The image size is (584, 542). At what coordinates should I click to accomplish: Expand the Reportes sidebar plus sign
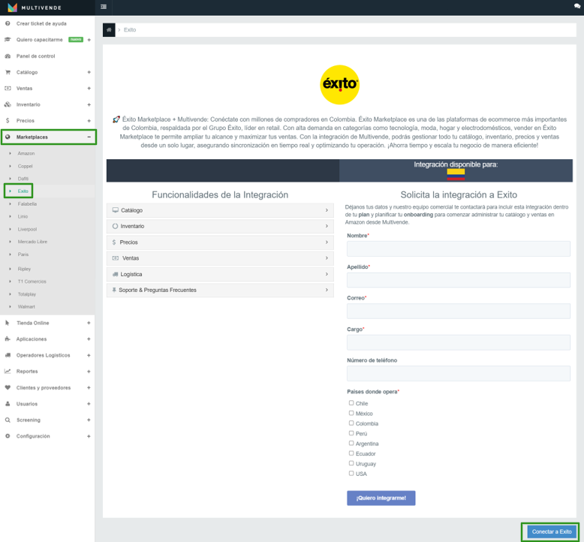89,372
